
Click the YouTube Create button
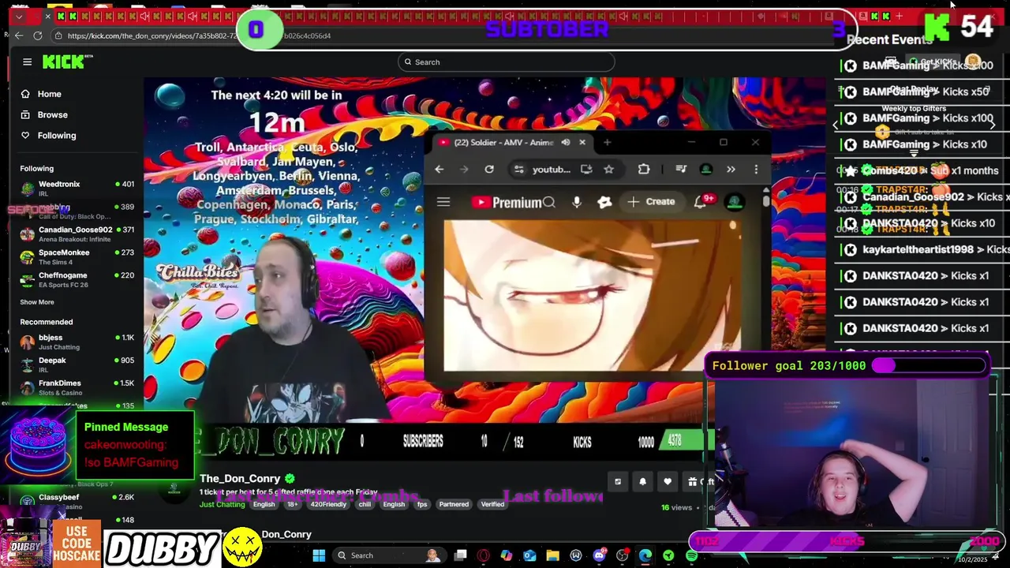(652, 202)
